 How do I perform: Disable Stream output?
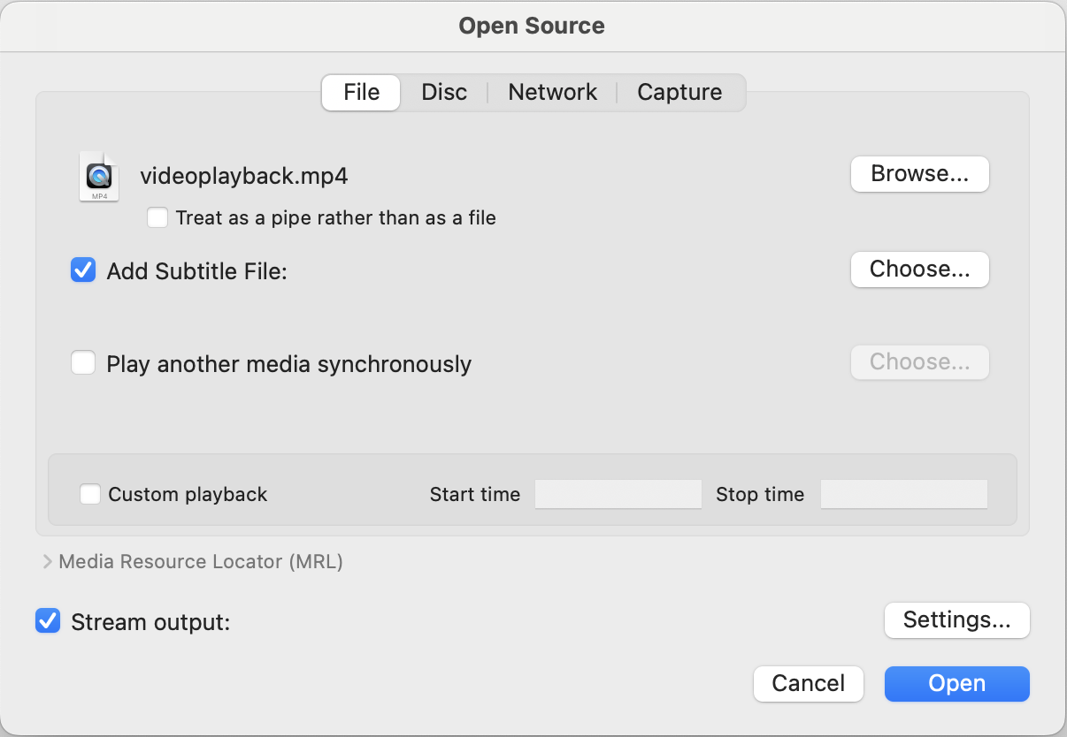click(47, 621)
